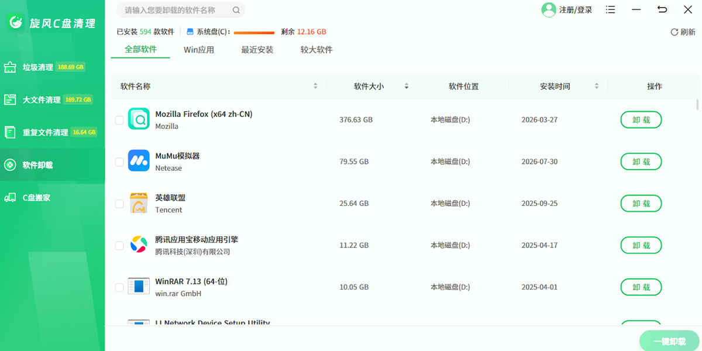
Task: Click the search magnifier icon
Action: point(236,10)
